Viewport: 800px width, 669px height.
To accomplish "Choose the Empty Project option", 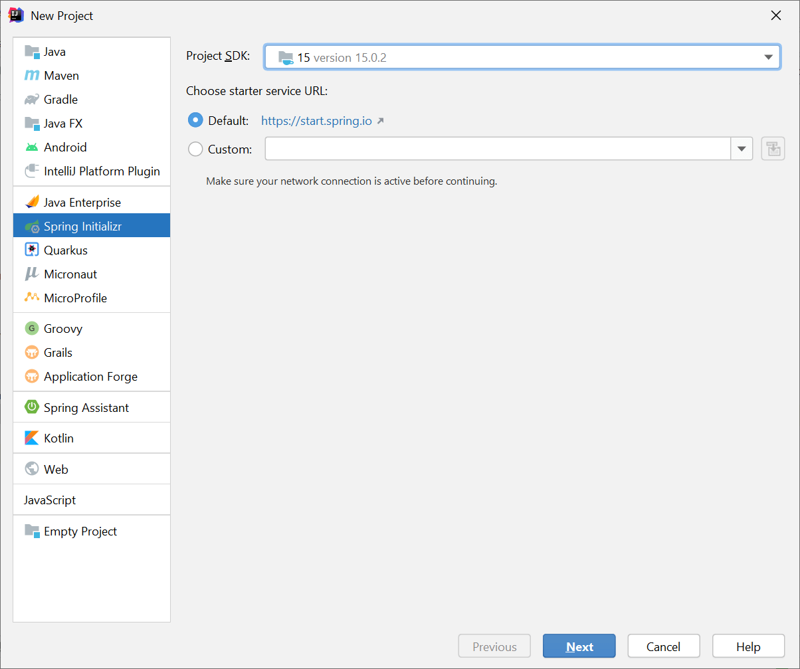I will click(x=80, y=531).
